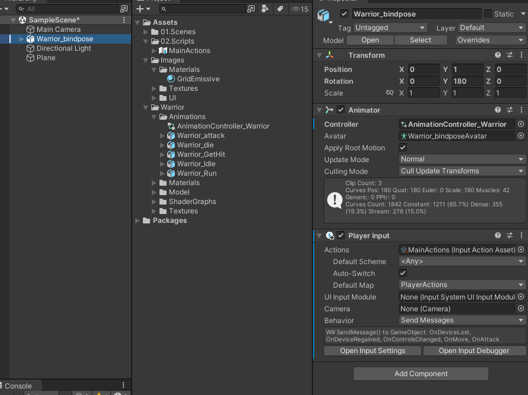Open Project search scope icon
This screenshot has height=395, width=528.
(251, 9)
